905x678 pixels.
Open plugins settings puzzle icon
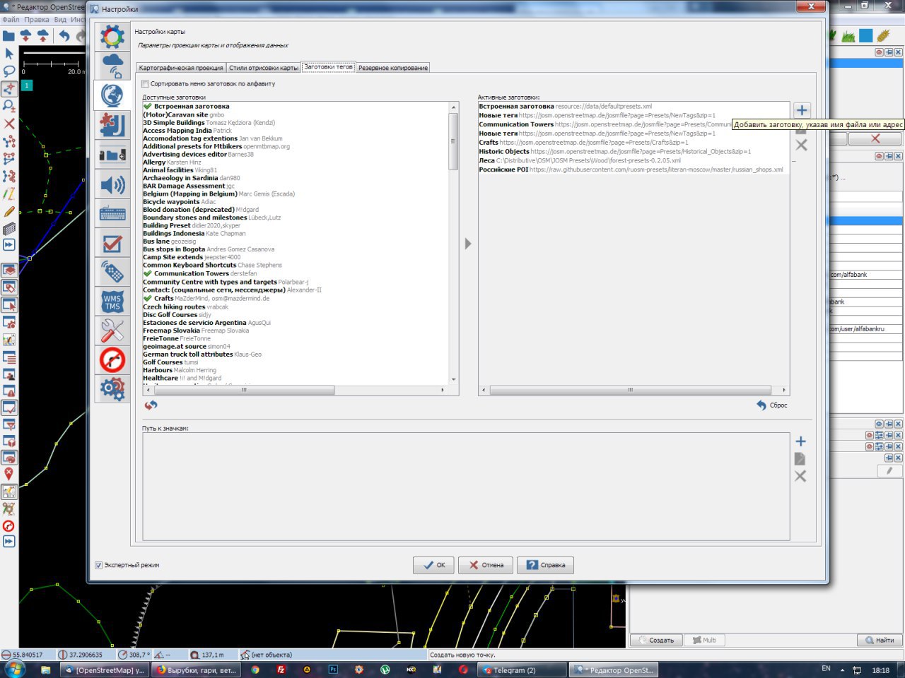112,125
